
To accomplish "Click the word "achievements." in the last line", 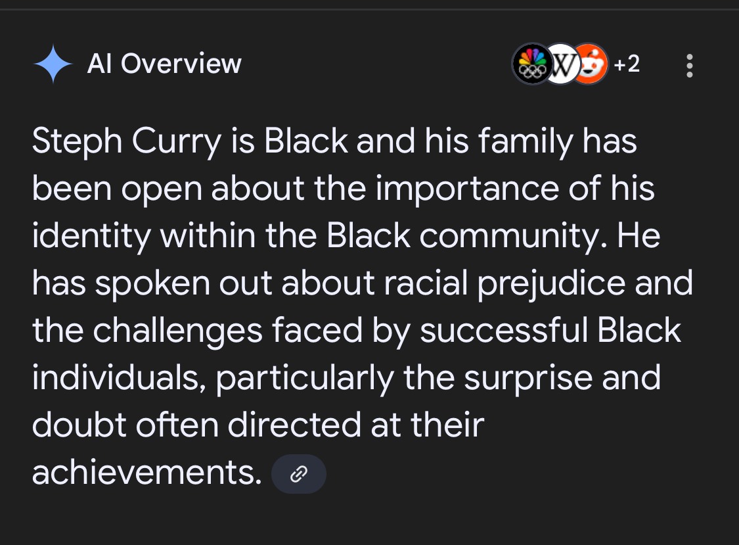I will click(x=147, y=473).
